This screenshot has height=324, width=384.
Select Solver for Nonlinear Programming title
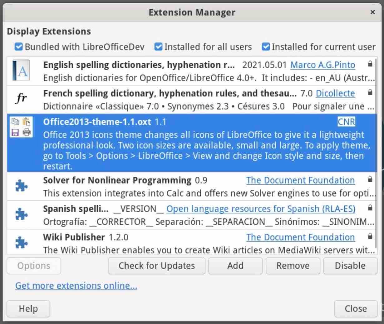point(117,180)
